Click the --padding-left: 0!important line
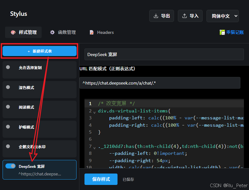249x190 pixels. 148,153
